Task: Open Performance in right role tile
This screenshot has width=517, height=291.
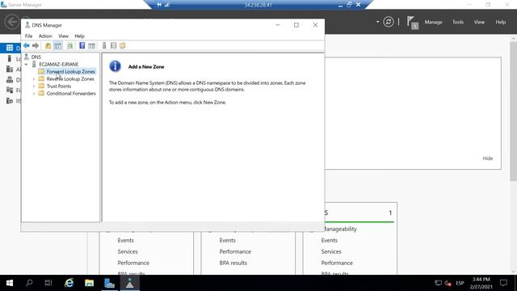Action: tap(337, 263)
